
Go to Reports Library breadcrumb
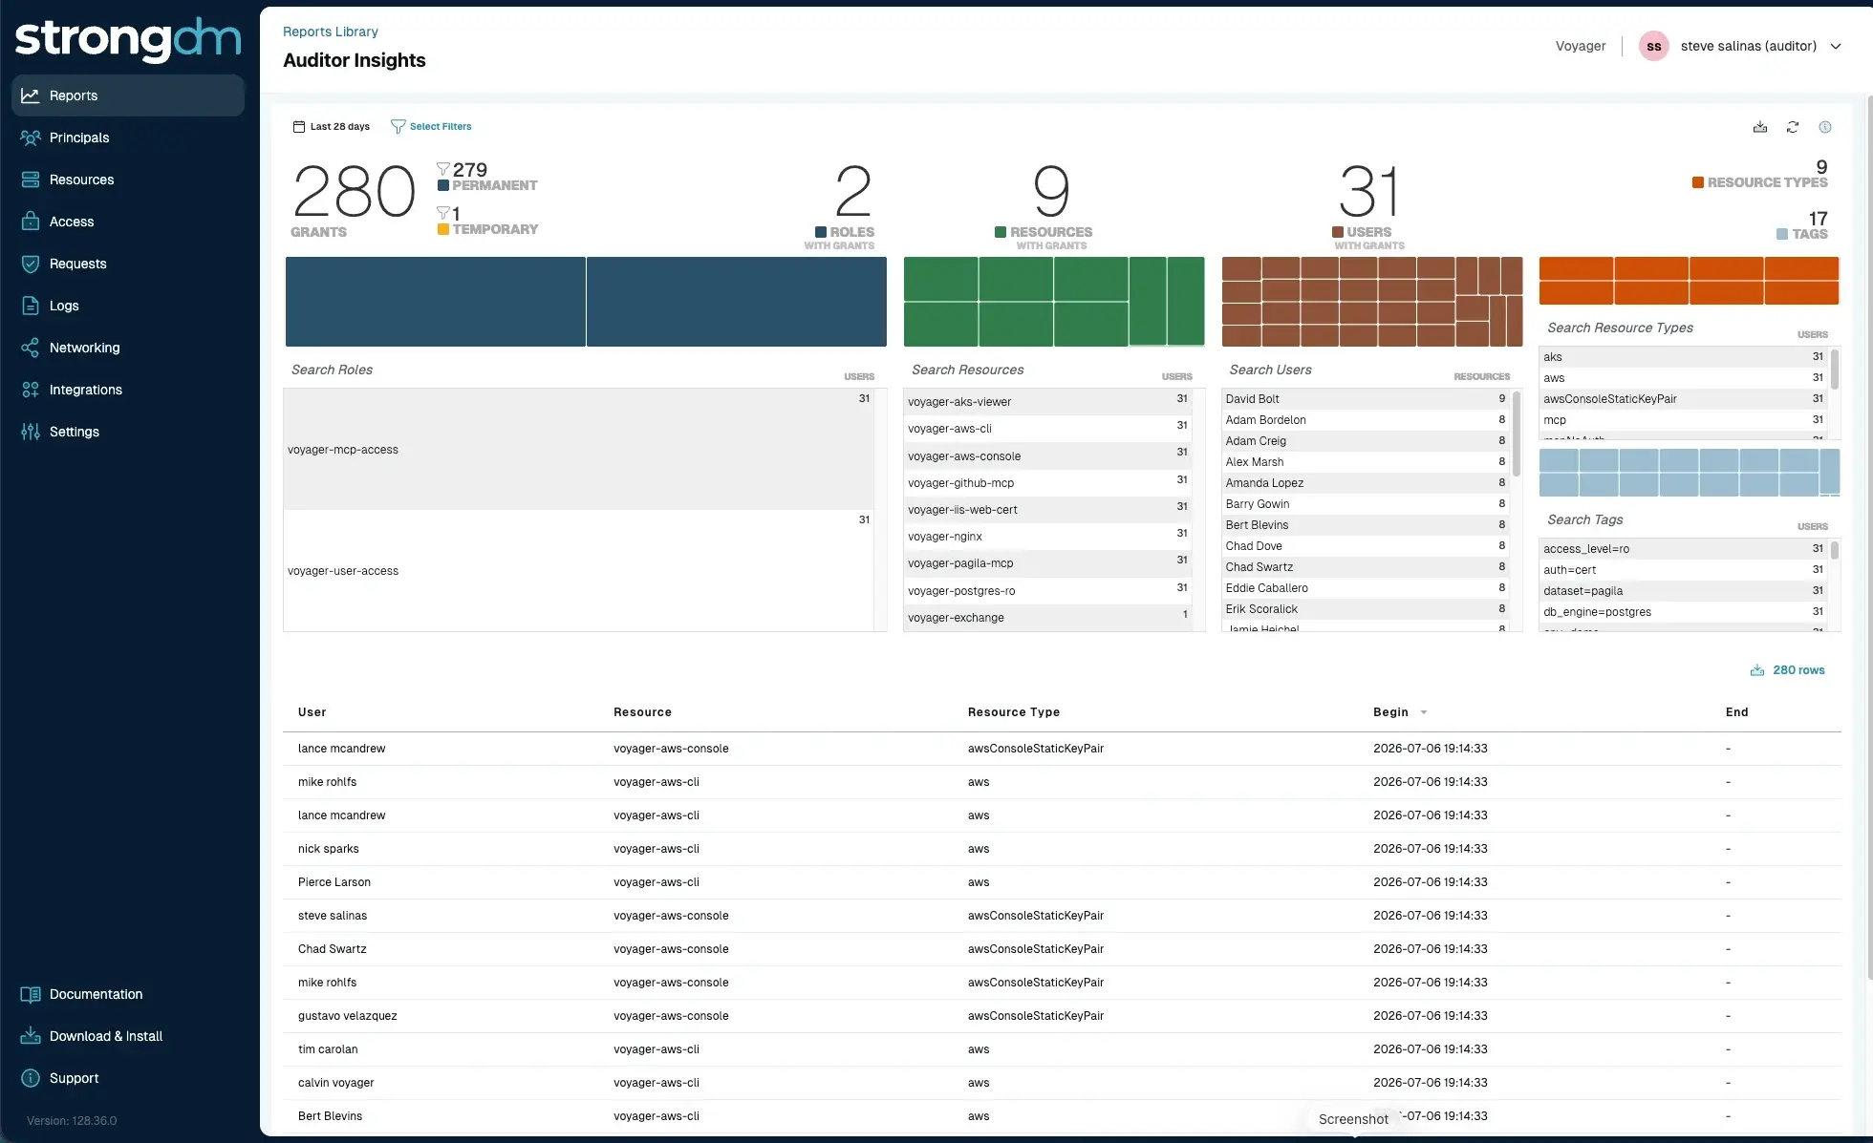click(x=331, y=32)
